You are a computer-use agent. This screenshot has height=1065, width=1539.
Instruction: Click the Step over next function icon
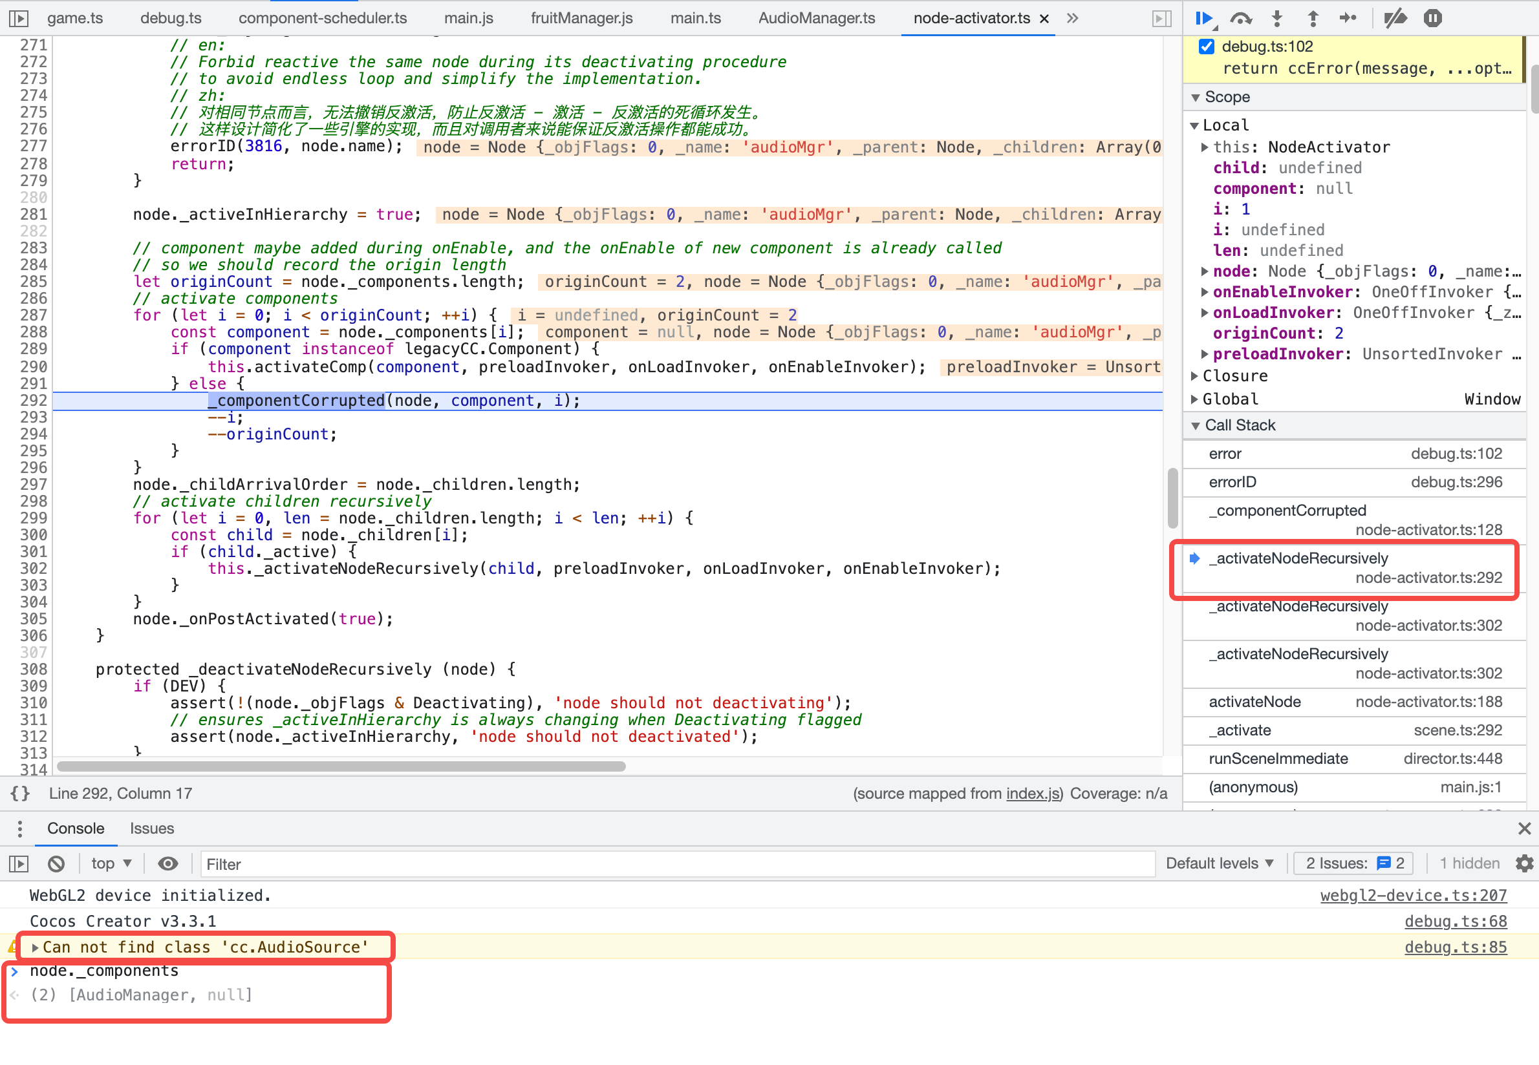click(1240, 18)
